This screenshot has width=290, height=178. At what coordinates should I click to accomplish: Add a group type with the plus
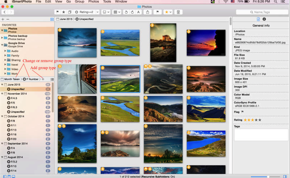tap(43, 79)
